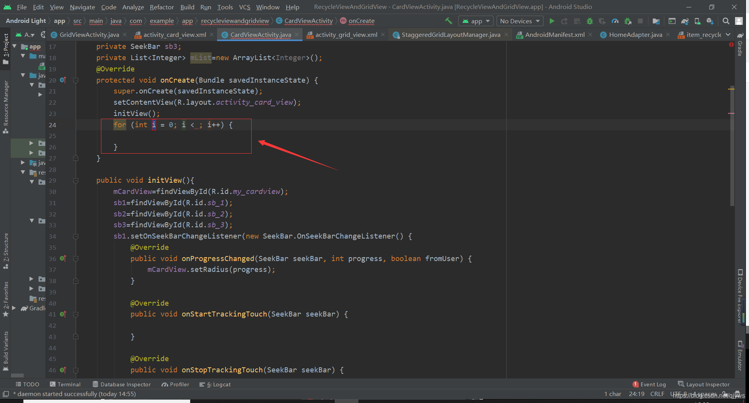The width and height of the screenshot is (749, 403).
Task: Click override gutter icon on line 46
Action: (x=63, y=370)
